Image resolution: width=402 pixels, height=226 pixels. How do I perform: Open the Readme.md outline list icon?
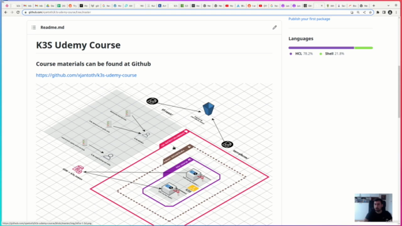click(x=33, y=28)
